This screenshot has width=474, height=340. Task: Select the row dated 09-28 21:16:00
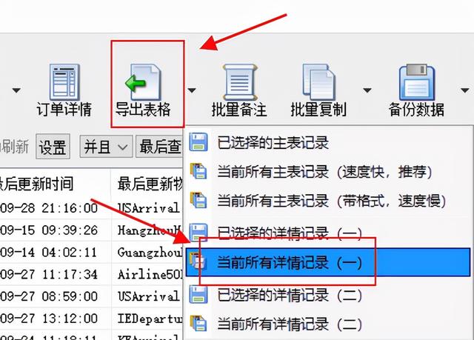(x=90, y=208)
